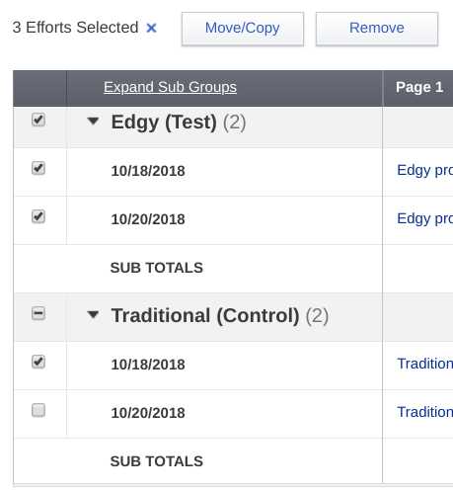Click the Move/Copy button
The height and width of the screenshot is (492, 453).
tap(243, 29)
